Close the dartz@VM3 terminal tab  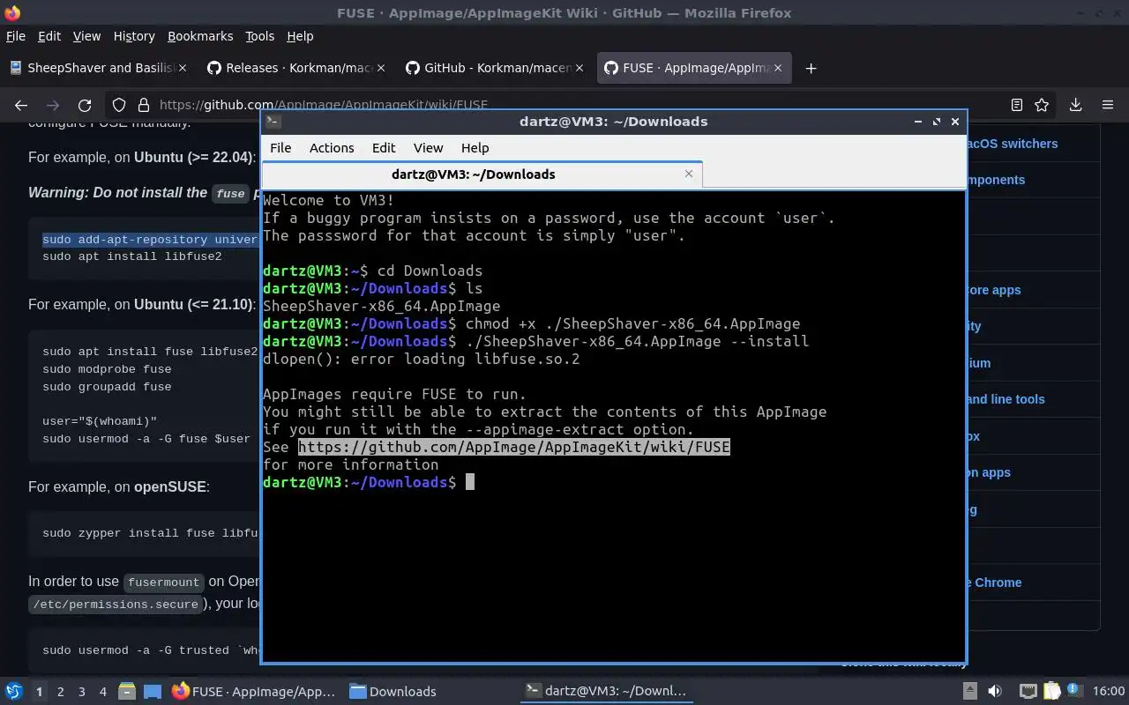point(689,174)
